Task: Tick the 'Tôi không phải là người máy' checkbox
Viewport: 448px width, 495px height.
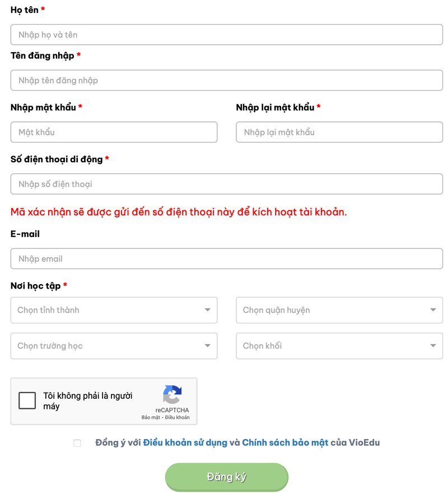Action: 27,400
